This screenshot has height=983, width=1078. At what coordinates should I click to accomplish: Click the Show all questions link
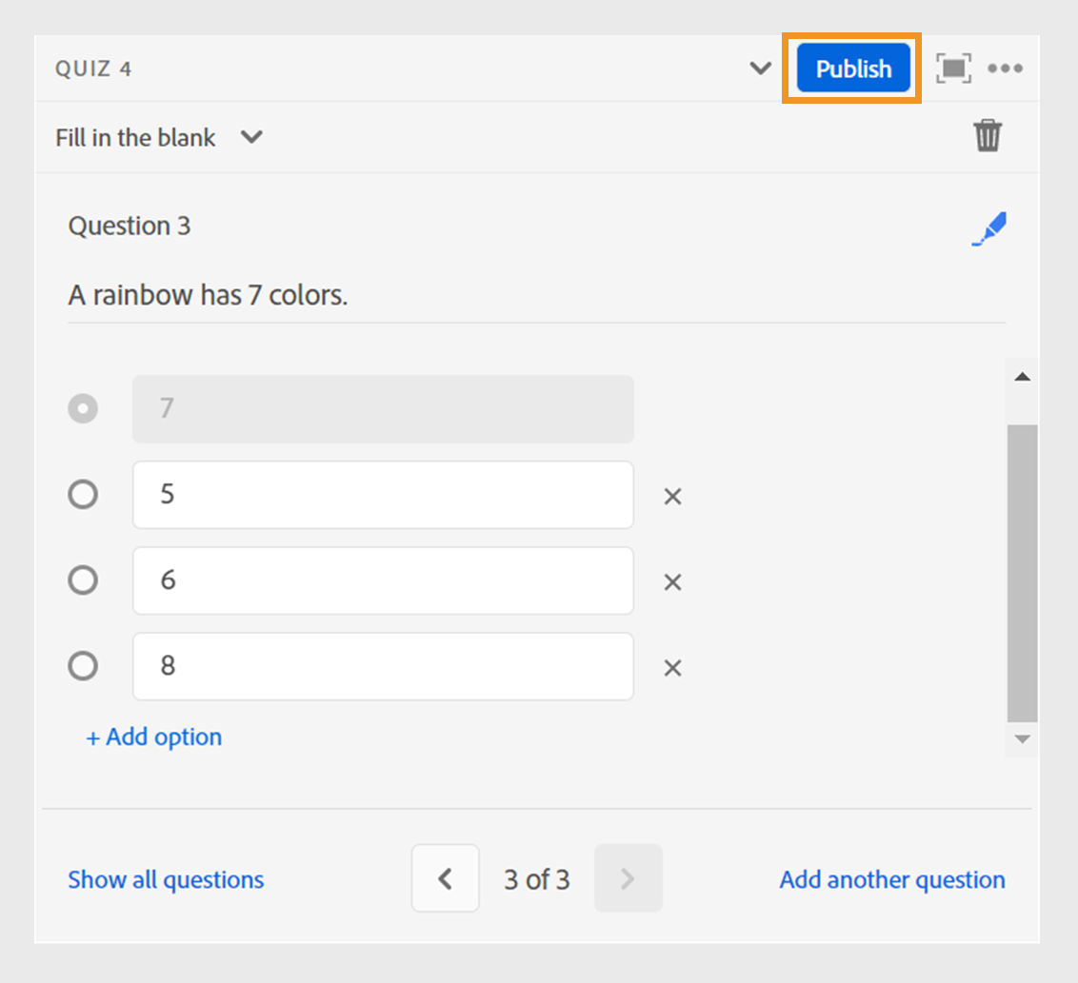tap(166, 879)
